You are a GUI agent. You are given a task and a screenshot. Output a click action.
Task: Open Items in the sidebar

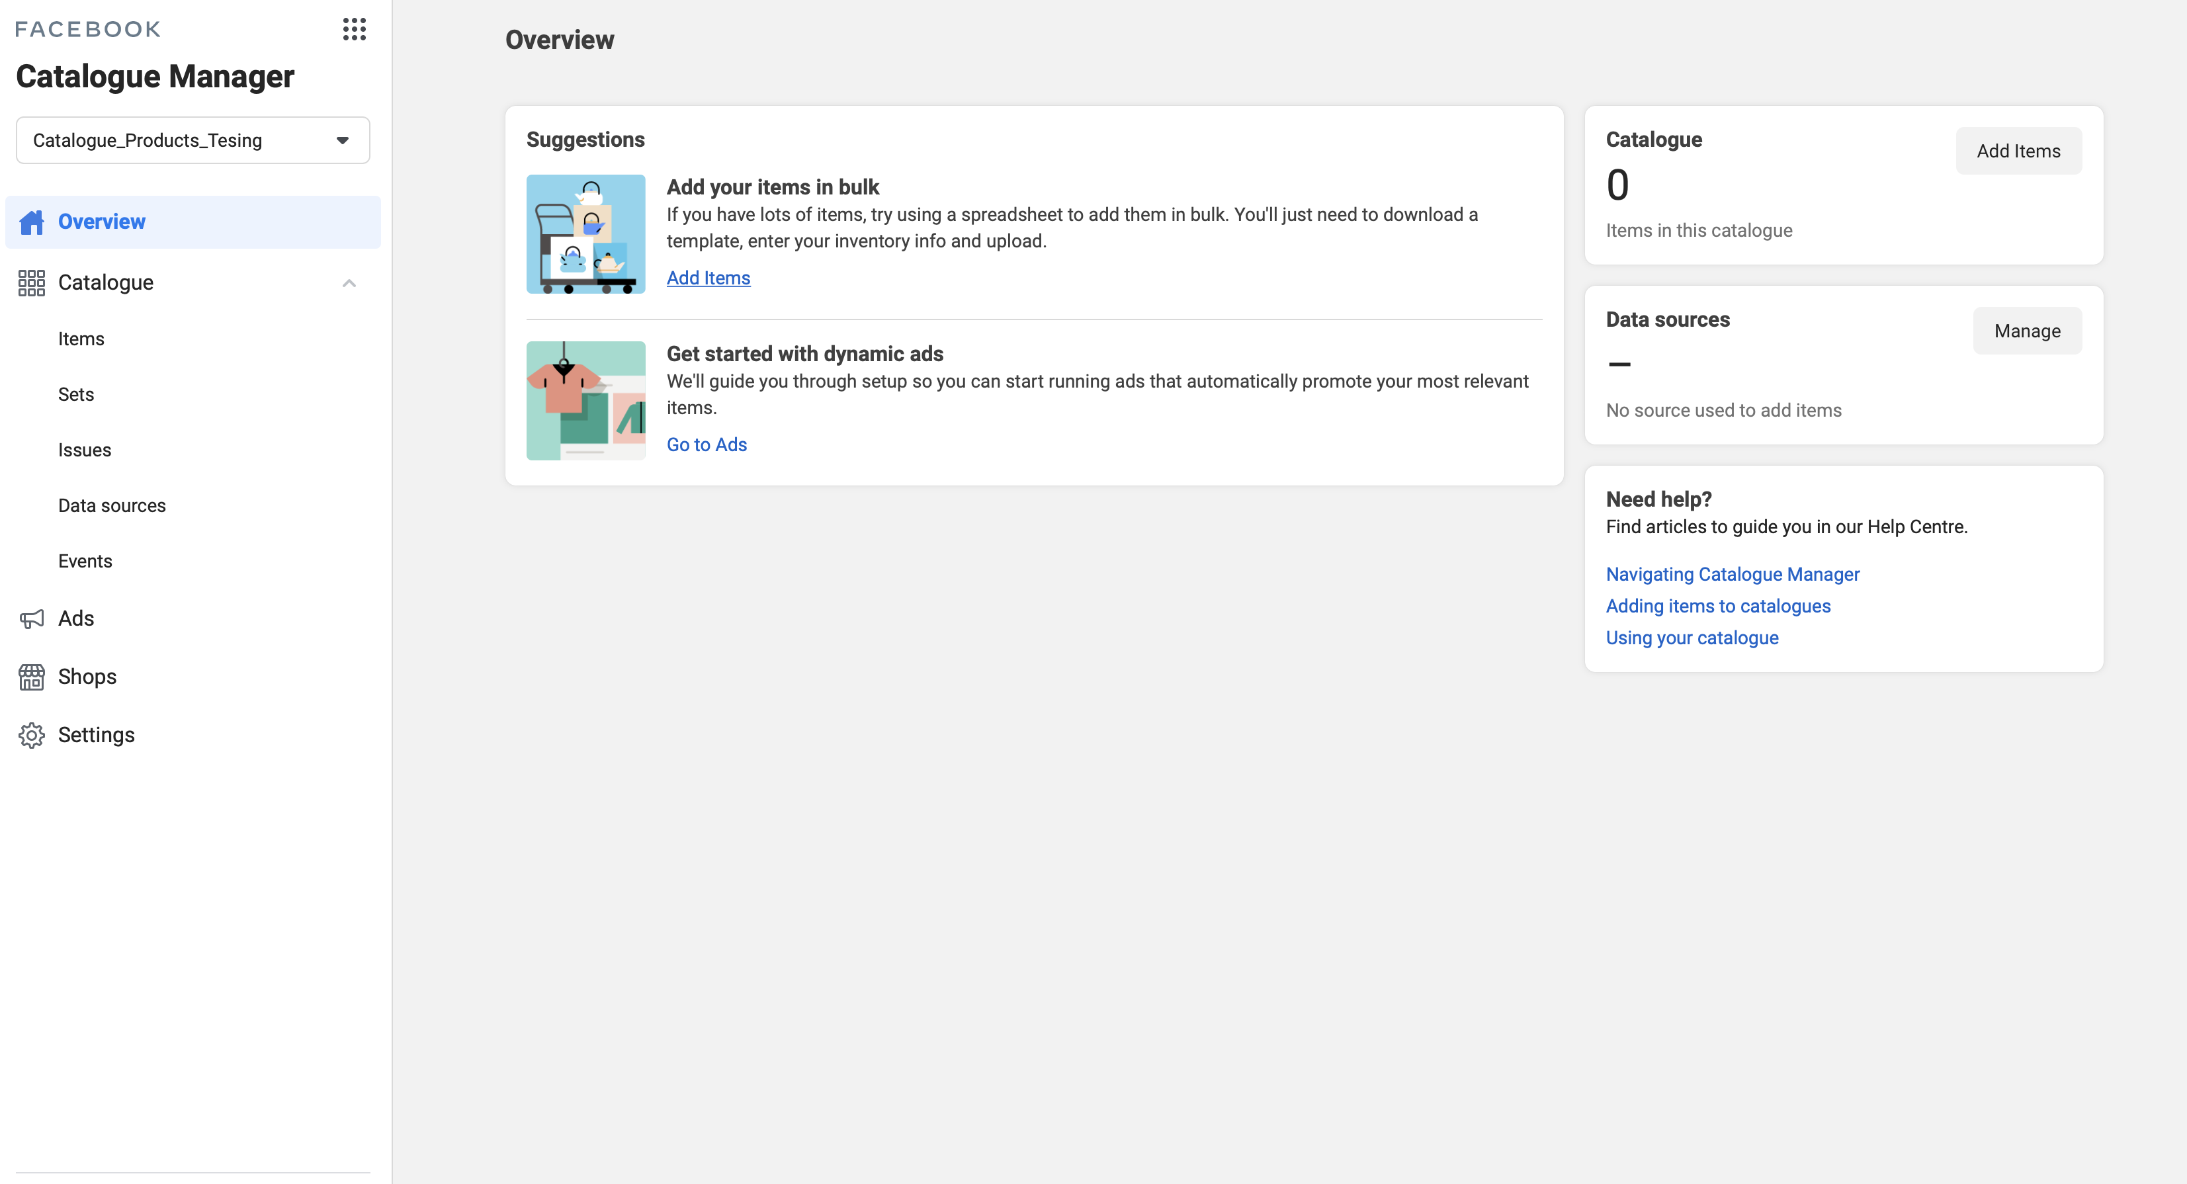pos(81,339)
